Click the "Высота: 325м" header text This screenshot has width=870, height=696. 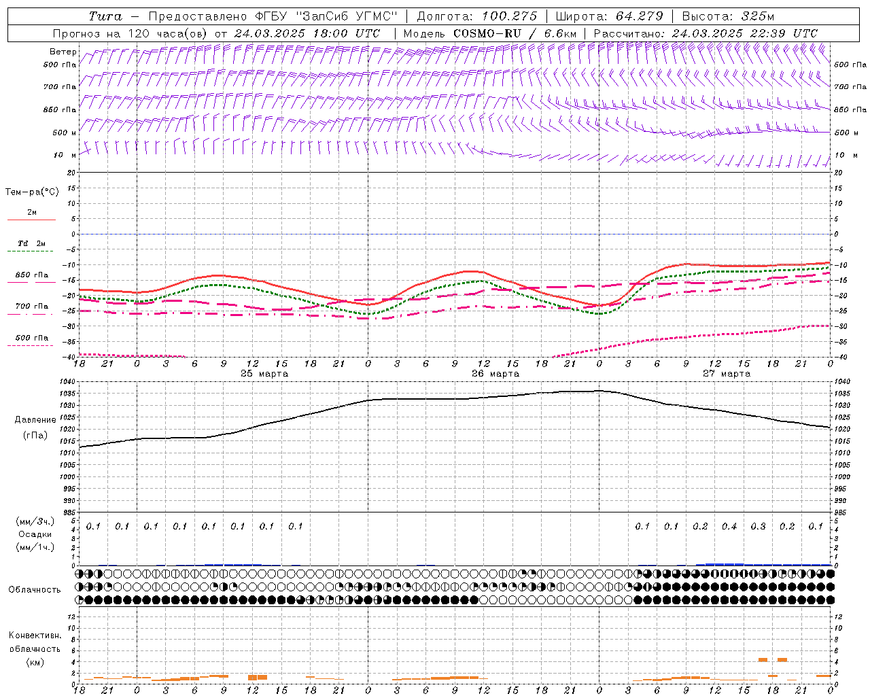728,16
